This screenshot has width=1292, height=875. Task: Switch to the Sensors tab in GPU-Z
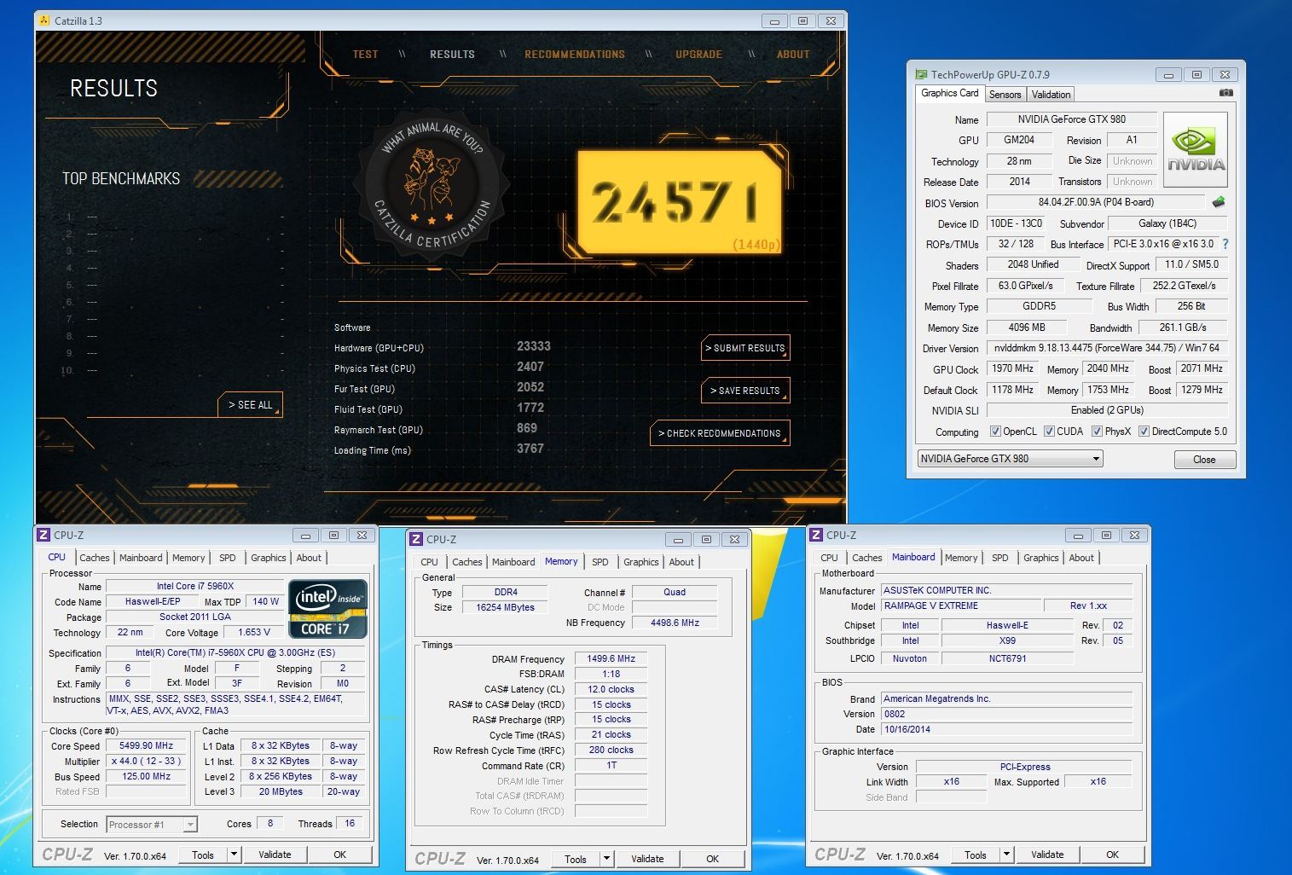coord(1005,95)
